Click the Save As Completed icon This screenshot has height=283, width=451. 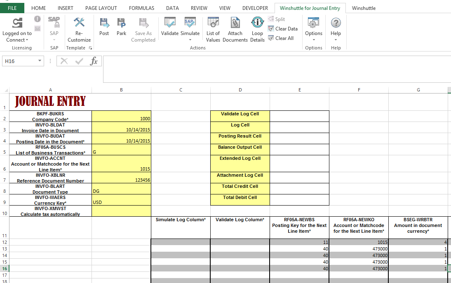point(143,23)
